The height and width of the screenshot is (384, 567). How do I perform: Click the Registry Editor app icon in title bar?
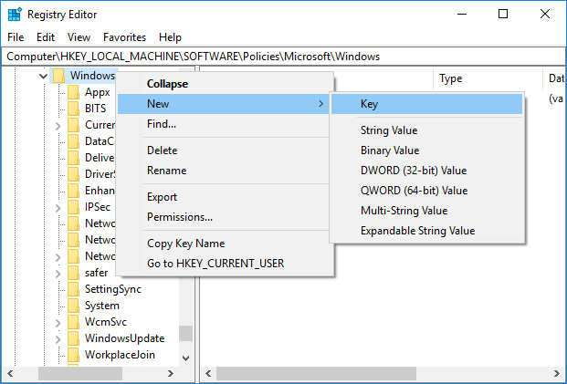[14, 15]
